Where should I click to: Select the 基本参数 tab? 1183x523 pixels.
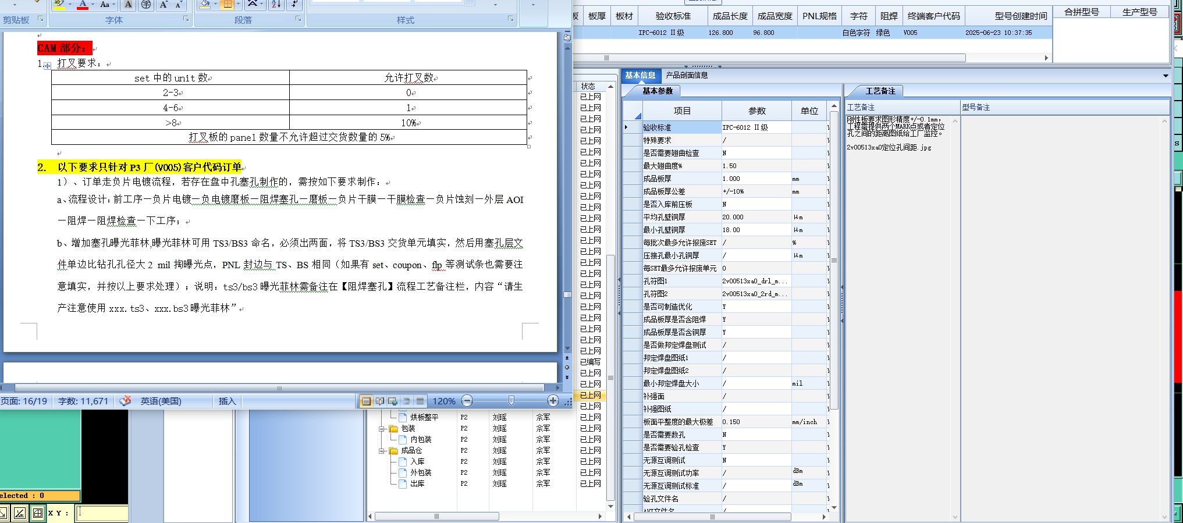point(658,91)
